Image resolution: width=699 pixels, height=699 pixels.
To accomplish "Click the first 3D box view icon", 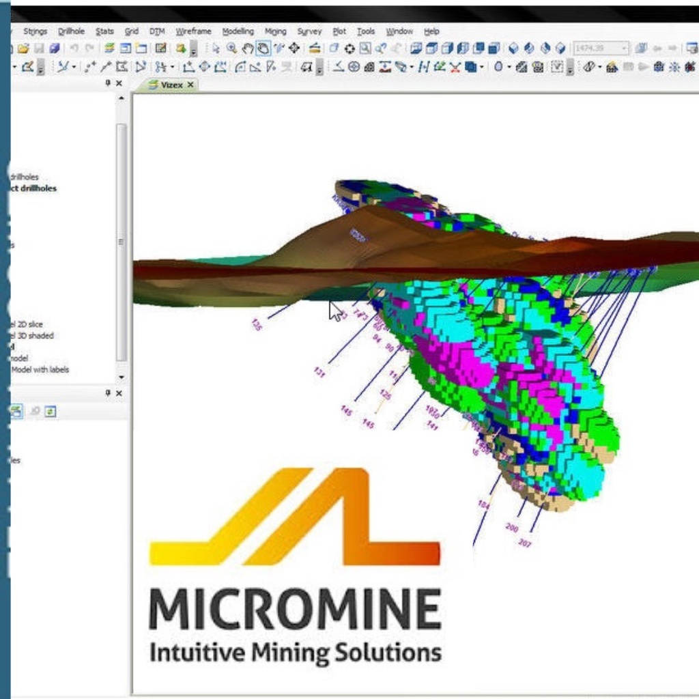I will (x=415, y=48).
